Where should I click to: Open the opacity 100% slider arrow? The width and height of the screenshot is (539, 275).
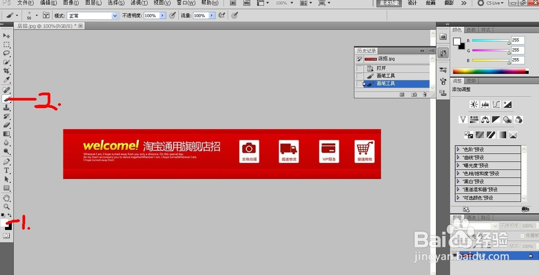[x=163, y=16]
